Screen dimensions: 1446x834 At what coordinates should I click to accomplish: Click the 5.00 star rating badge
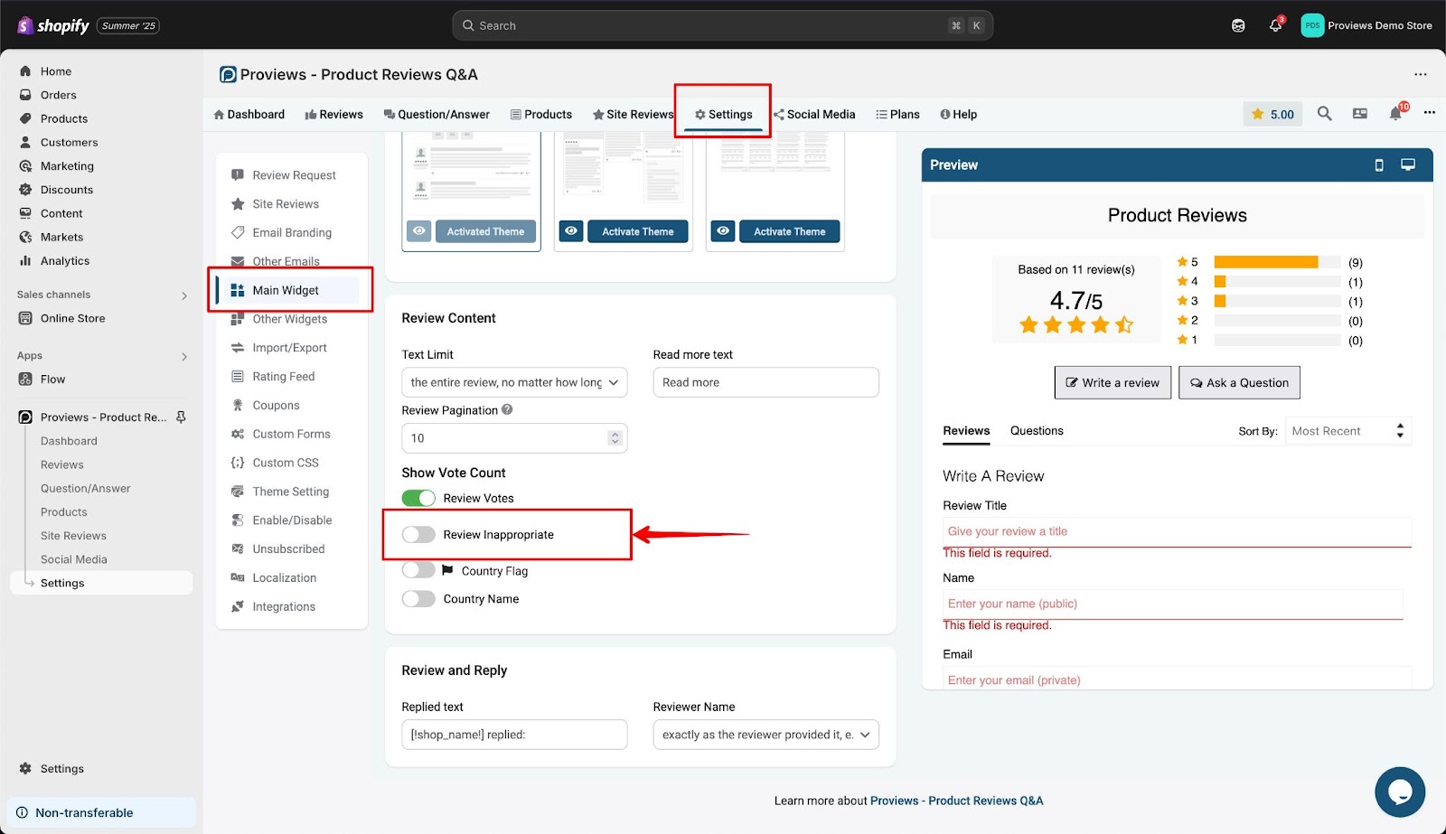tap(1272, 114)
